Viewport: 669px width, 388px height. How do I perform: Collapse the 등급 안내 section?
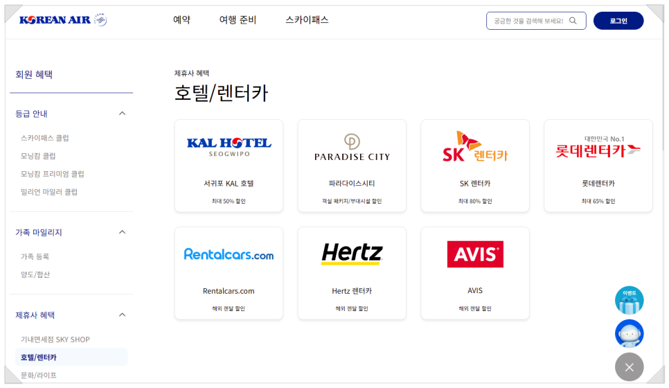(122, 114)
